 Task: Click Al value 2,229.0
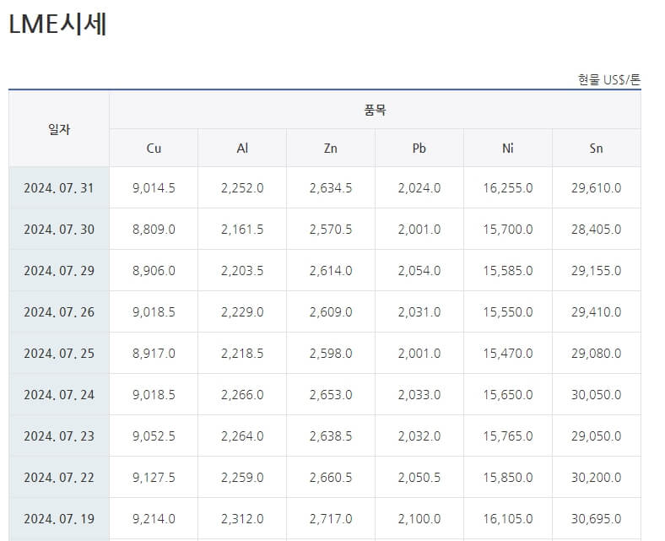pos(242,312)
